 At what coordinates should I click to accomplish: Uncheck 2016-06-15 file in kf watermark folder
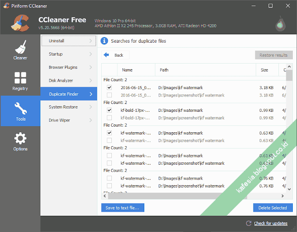(110, 88)
